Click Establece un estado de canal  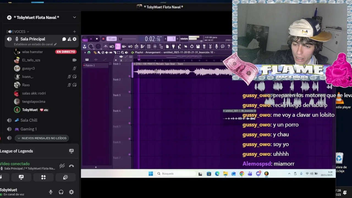click(35, 44)
